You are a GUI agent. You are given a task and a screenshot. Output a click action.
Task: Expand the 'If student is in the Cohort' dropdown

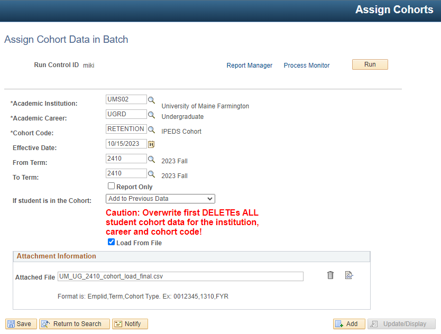pos(160,199)
